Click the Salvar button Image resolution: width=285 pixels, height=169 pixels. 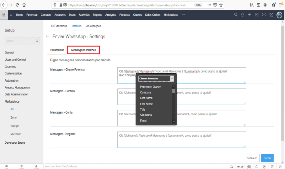[267, 158]
